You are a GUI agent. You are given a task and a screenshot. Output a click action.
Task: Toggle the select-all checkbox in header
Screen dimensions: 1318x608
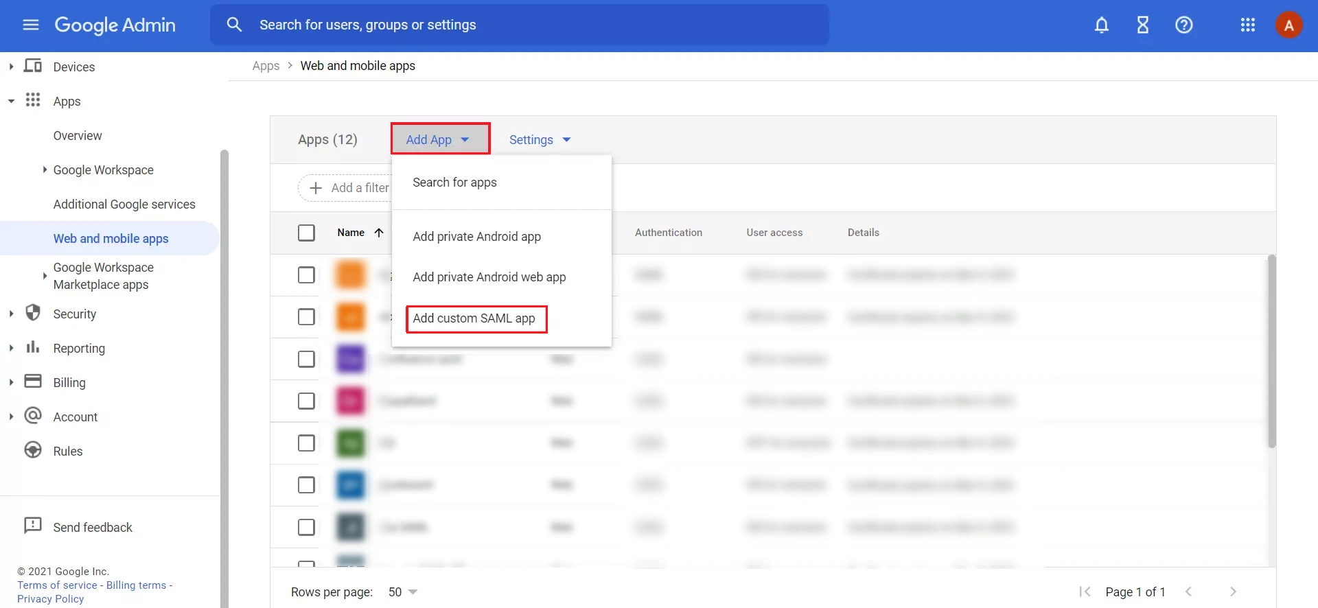pos(307,233)
